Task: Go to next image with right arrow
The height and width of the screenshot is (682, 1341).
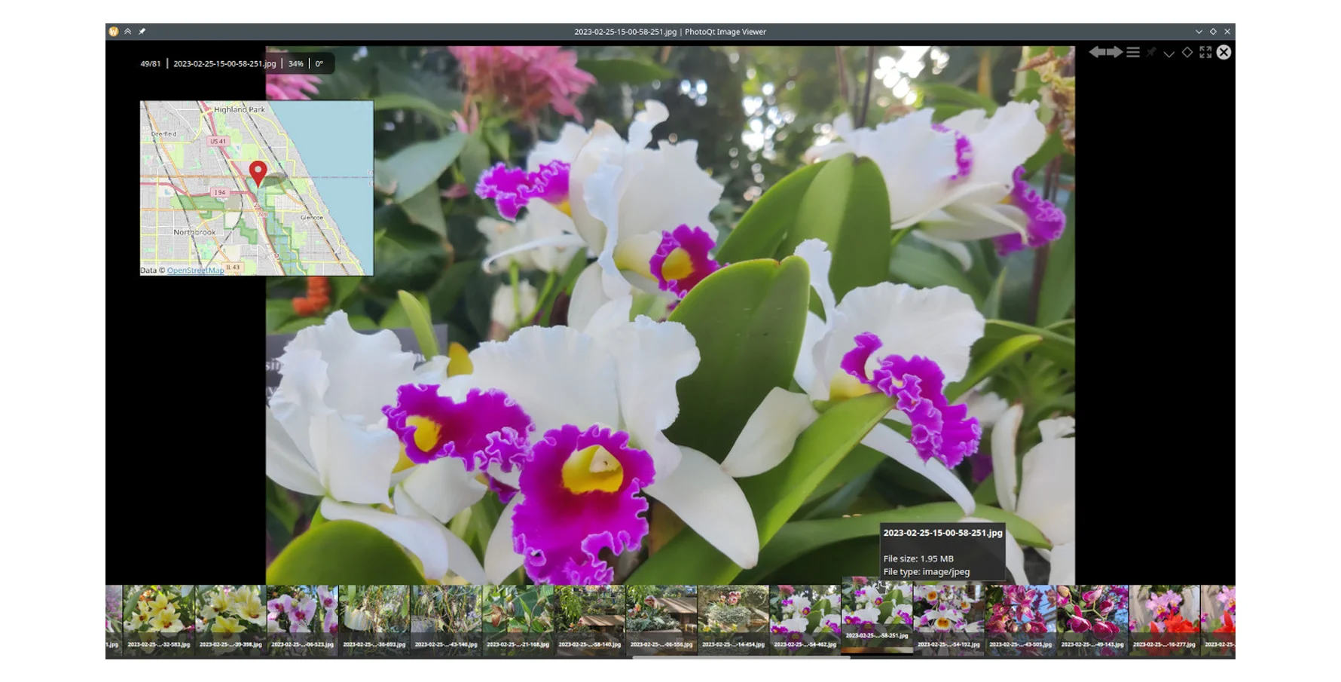Action: tap(1115, 52)
